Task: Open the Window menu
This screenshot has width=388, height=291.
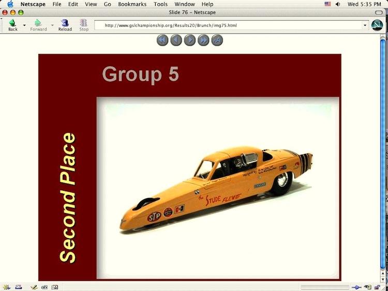Action: (x=185, y=4)
